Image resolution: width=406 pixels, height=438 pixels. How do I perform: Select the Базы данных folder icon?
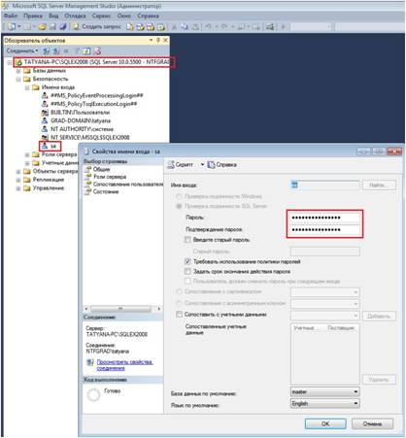click(27, 70)
